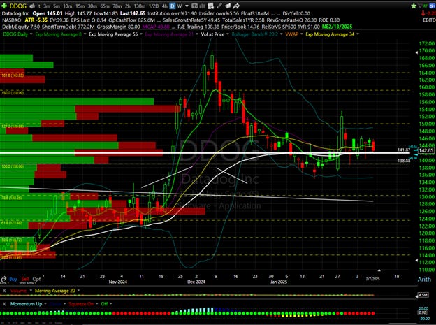Click the green star favorites icon
This screenshot has height=325, width=436.
tap(414, 6)
